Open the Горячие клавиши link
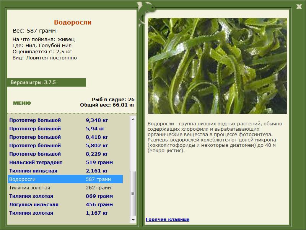 [168, 219]
